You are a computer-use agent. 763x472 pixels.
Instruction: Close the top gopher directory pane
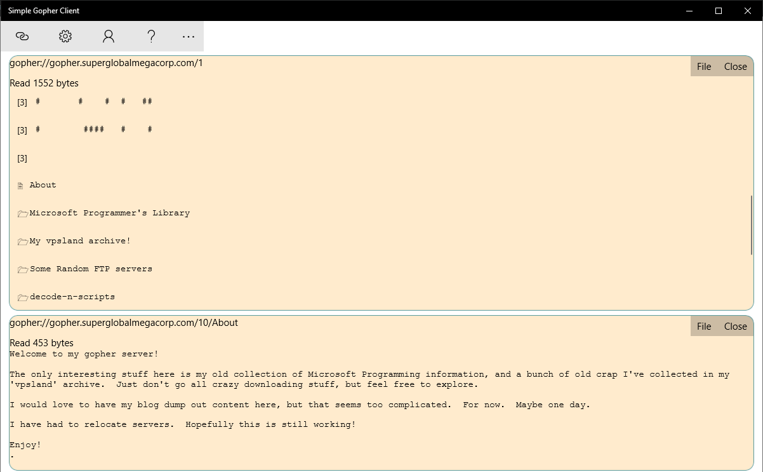click(735, 67)
